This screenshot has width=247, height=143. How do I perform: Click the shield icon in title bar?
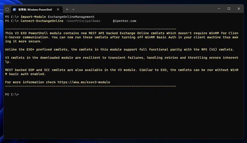click(7, 10)
